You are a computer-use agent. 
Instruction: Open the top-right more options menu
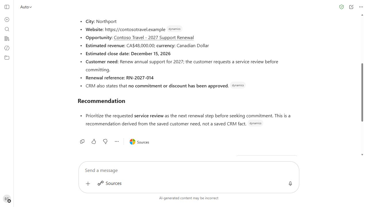[361, 7]
